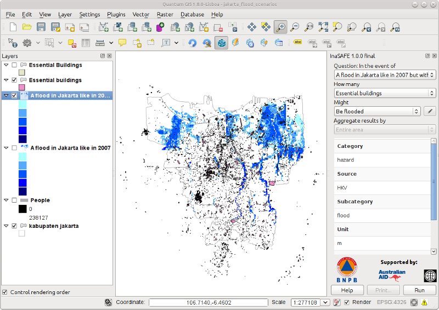Click the Save Project As icon
The image size is (439, 310).
tap(55, 27)
